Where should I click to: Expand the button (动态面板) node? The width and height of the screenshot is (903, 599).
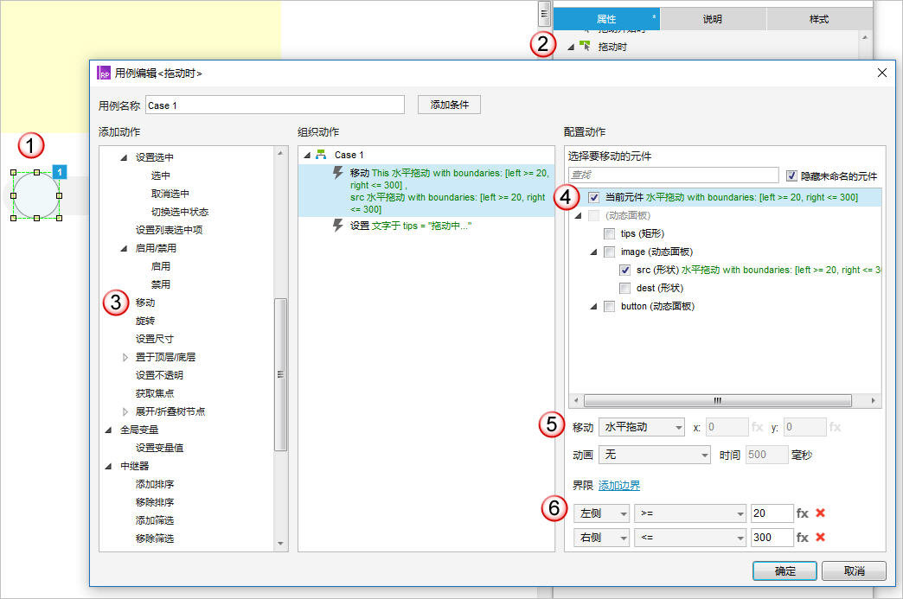tap(593, 306)
